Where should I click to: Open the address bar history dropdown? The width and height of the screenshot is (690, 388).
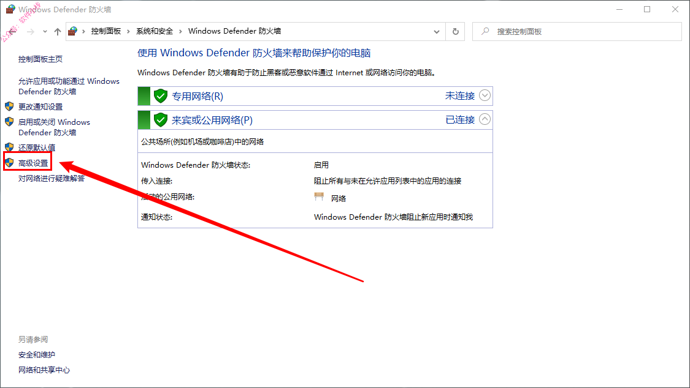[437, 32]
